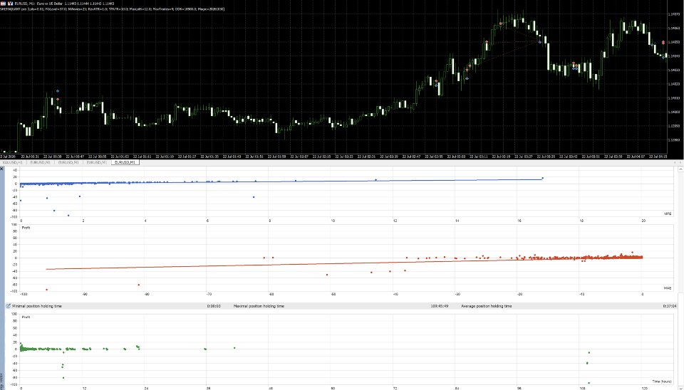This screenshot has width=684, height=390.
Task: Click the second chart icon before EURUSD,M1 title
Action: [10, 3]
